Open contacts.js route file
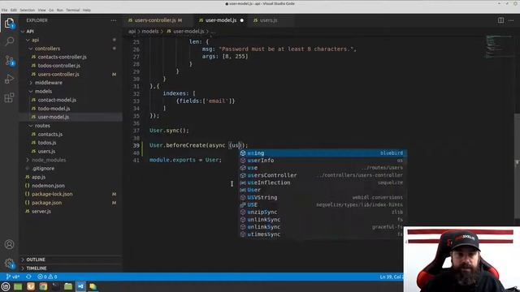The height and width of the screenshot is (292, 520). click(x=50, y=135)
